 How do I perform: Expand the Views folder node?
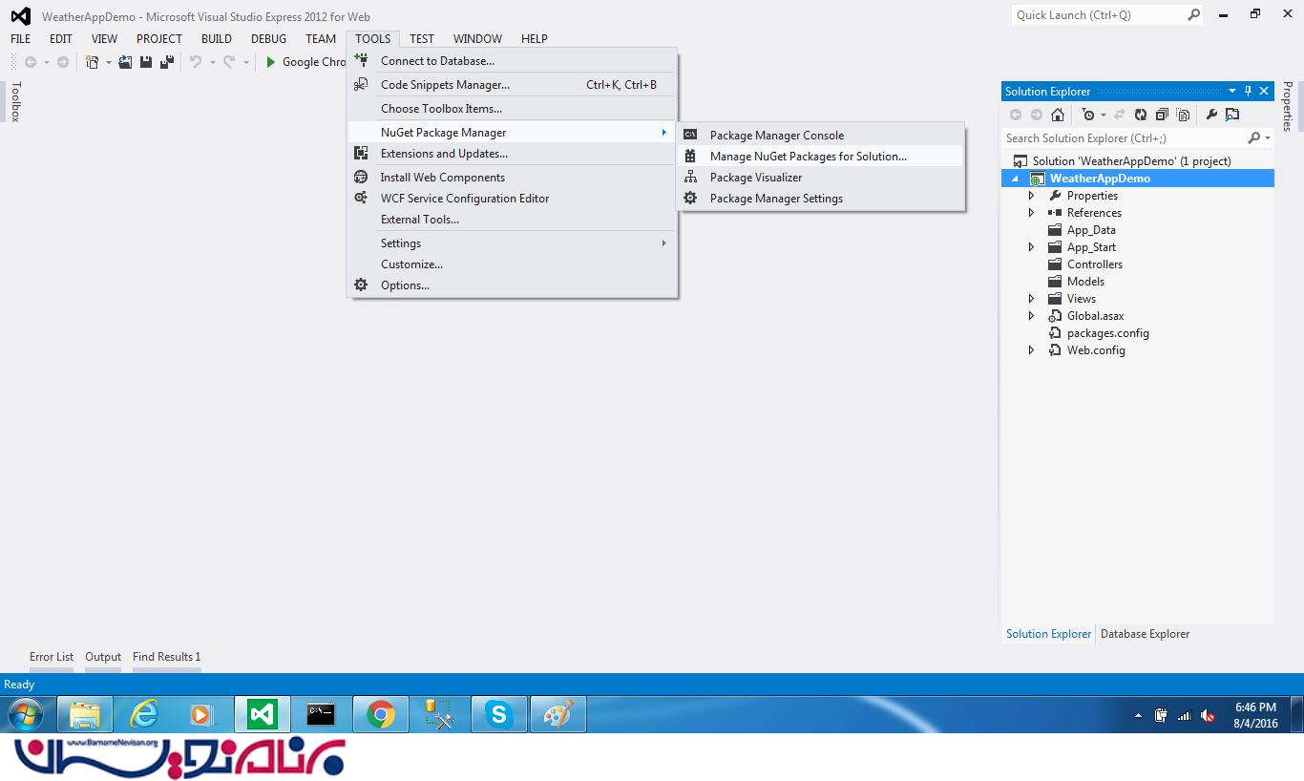(1031, 299)
